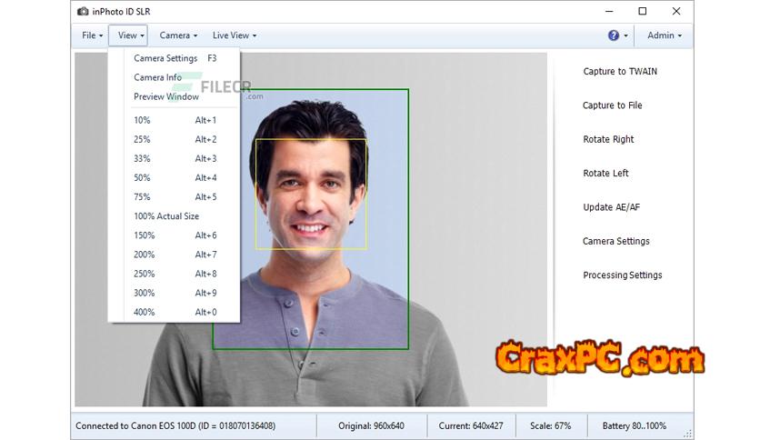Open Preview Window from View menu
760x440 pixels.
pyautogui.click(x=166, y=96)
